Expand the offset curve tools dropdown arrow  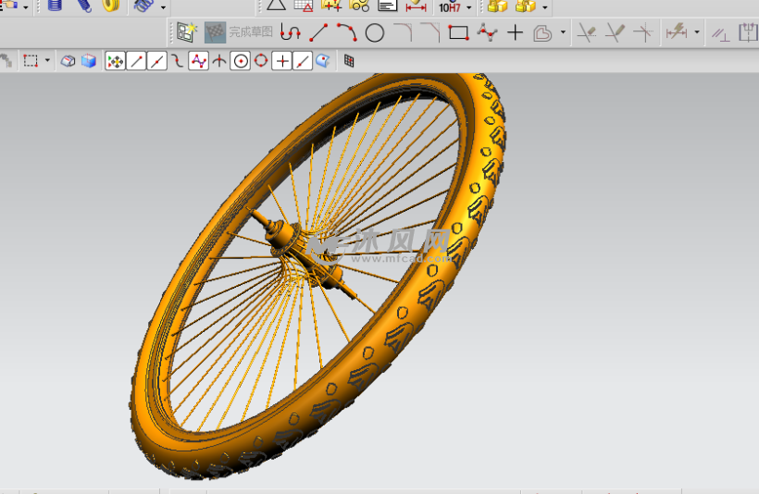(563, 32)
